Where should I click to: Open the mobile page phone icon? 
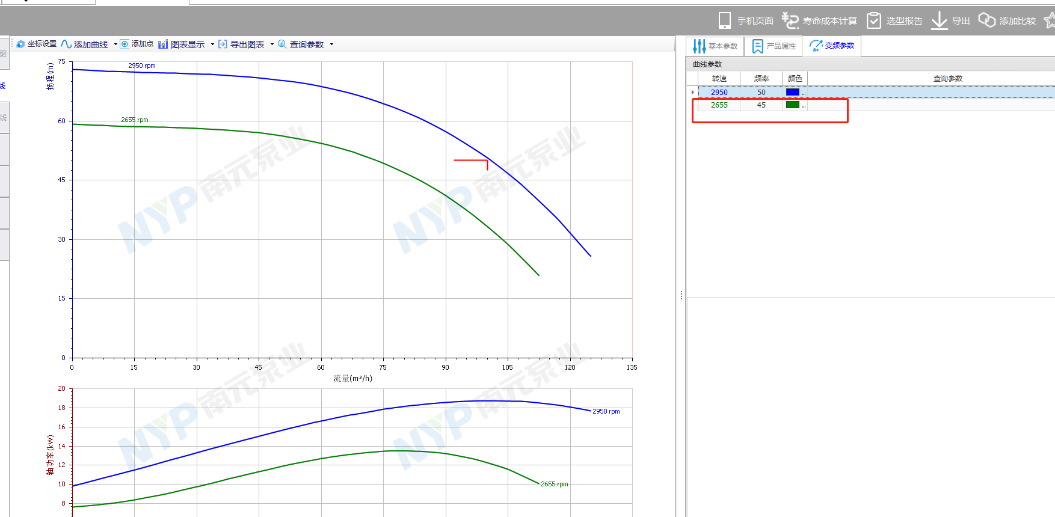click(725, 20)
